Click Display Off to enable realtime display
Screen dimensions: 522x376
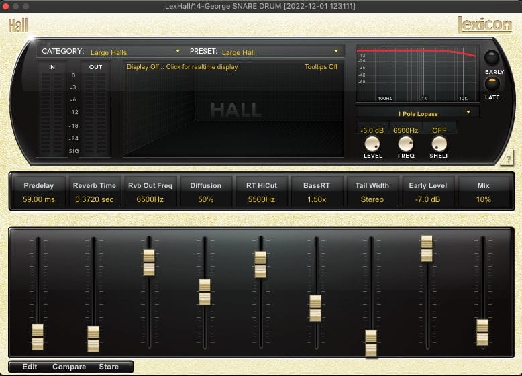pyautogui.click(x=182, y=67)
